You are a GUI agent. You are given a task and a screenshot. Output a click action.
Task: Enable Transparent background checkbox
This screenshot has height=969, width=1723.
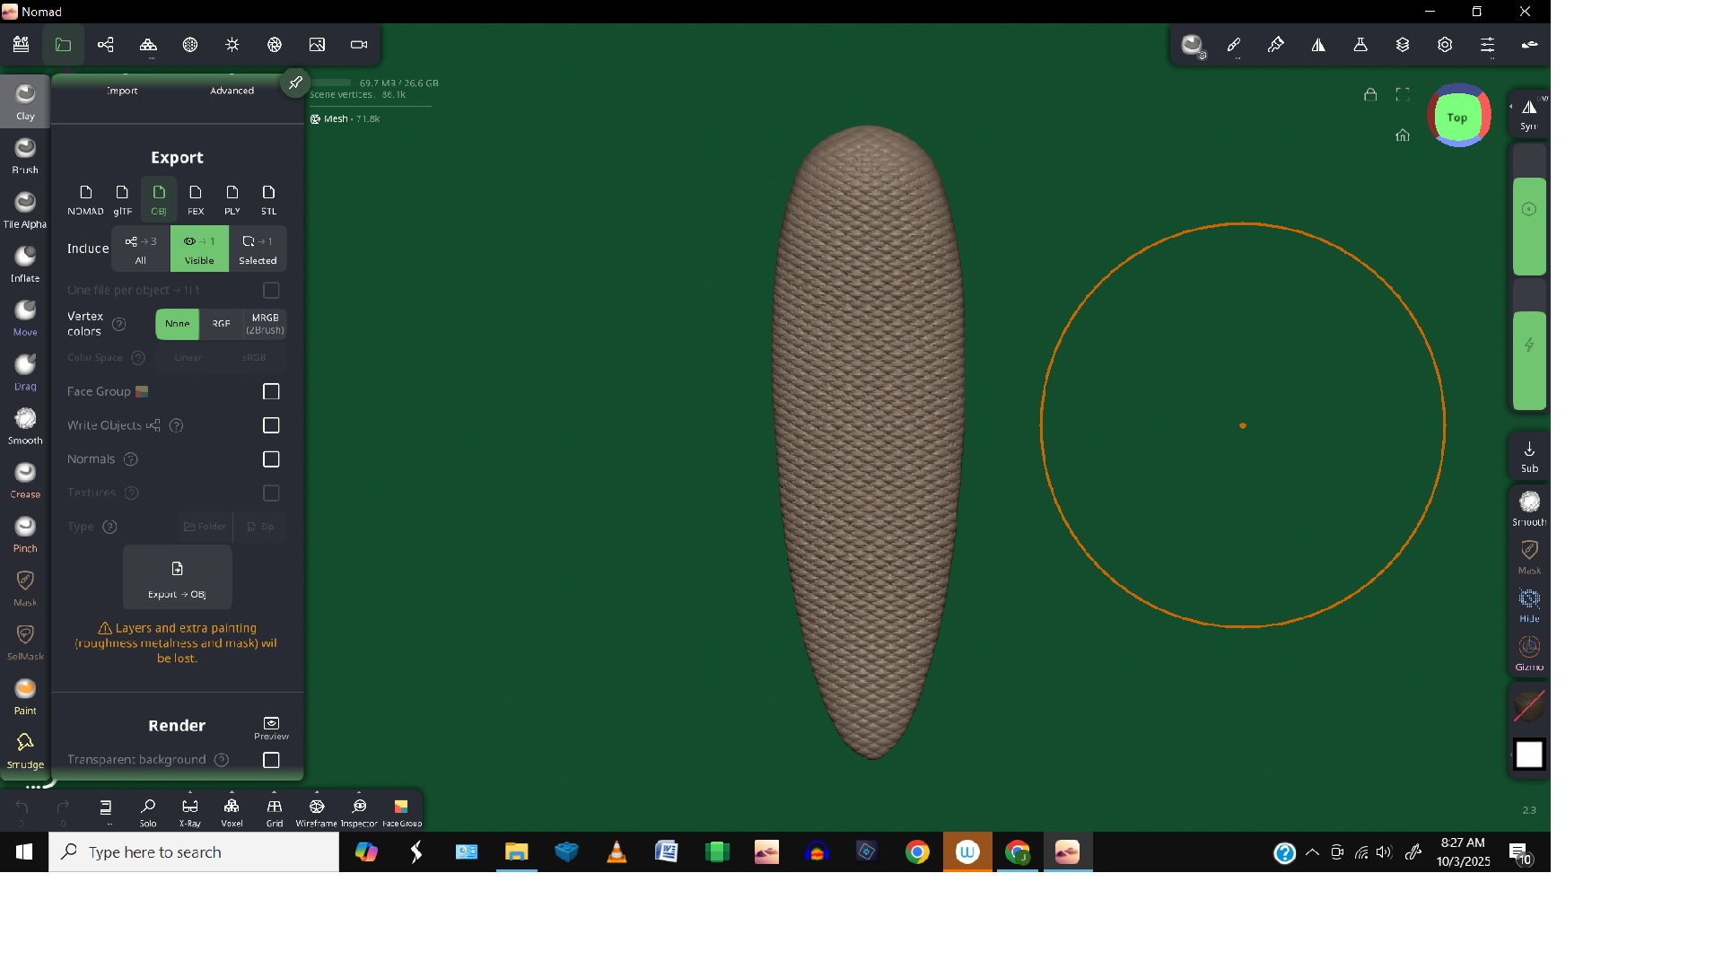[x=271, y=760]
